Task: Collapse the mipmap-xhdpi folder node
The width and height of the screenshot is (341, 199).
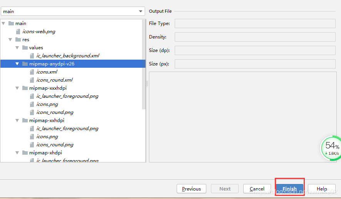Action: pos(17,153)
